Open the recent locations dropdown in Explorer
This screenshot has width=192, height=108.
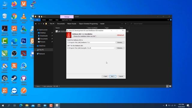[41, 24]
